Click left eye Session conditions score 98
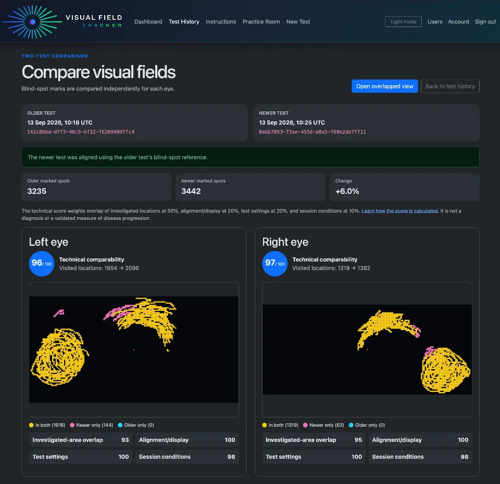This screenshot has height=484, width=500. (231, 456)
